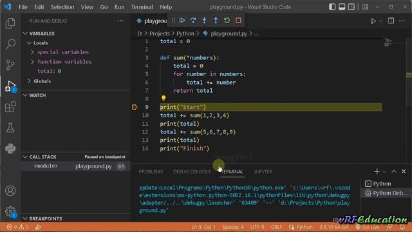
Task: Click Step Over in debug toolbar
Action: coord(193,20)
